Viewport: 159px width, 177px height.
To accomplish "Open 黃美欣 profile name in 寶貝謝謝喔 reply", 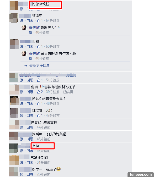I will point(34,53).
